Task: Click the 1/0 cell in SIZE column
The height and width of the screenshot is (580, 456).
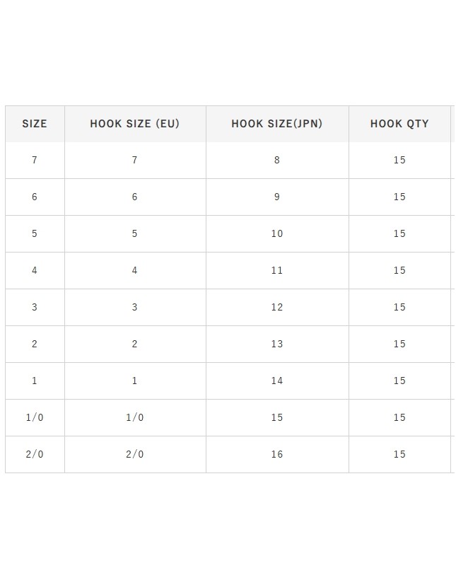Action: tap(35, 418)
